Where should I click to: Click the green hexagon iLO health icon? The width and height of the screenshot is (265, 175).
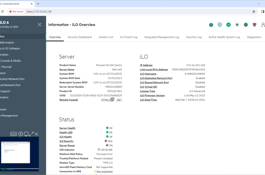click(x=246, y=25)
